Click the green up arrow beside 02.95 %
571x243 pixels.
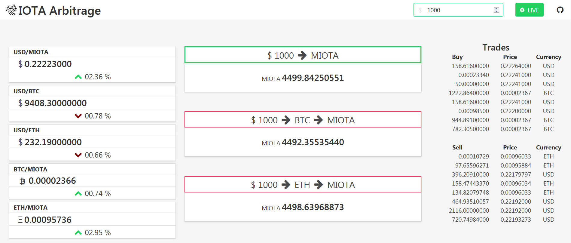click(78, 233)
